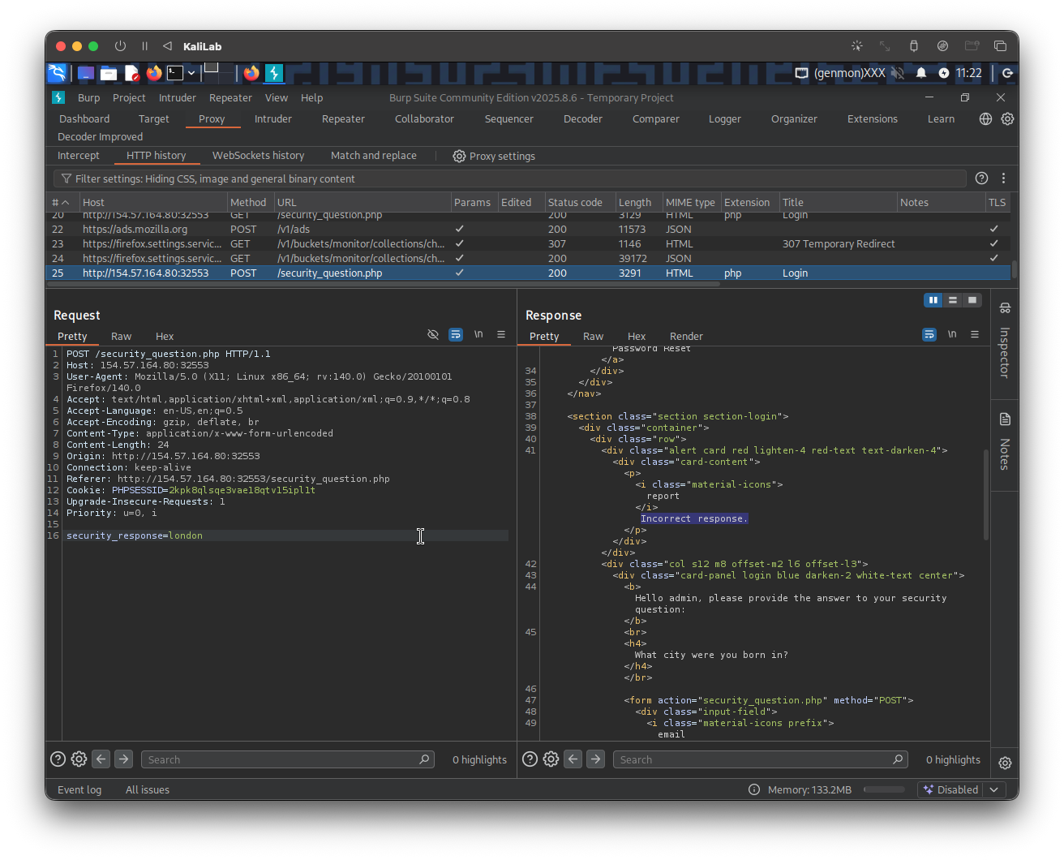Open the Event log
Viewport: 1064px width, 860px height.
coord(79,789)
